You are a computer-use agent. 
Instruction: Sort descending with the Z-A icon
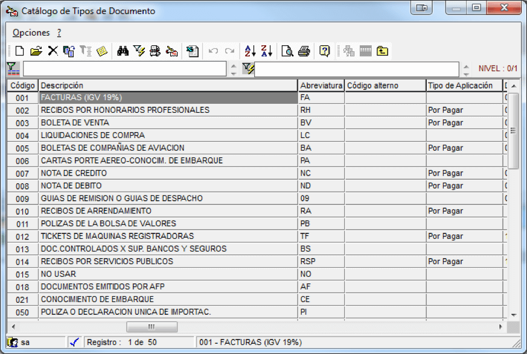coord(267,51)
